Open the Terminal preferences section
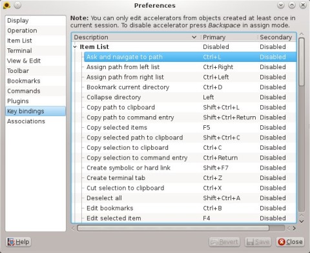The width and height of the screenshot is (310, 253). click(36, 51)
